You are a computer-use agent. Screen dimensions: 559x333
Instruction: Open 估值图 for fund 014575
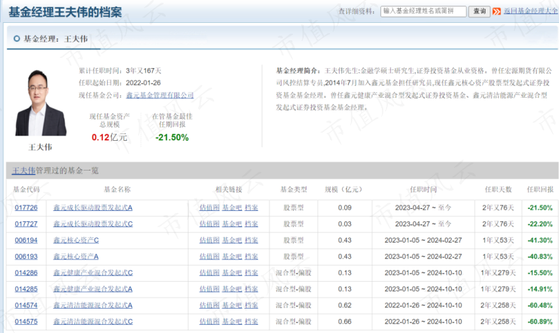[209, 322]
